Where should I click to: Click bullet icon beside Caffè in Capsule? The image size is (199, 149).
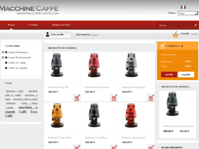click(x=6, y=68)
